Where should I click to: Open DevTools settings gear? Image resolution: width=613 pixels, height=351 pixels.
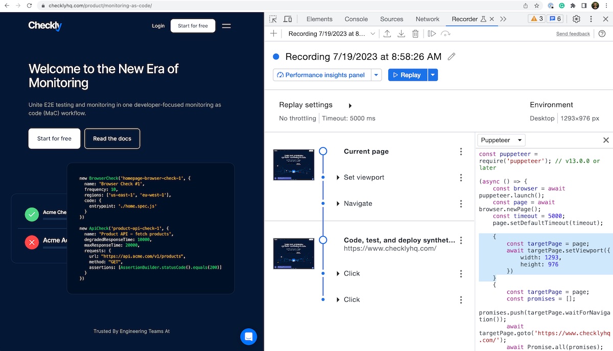click(x=576, y=19)
